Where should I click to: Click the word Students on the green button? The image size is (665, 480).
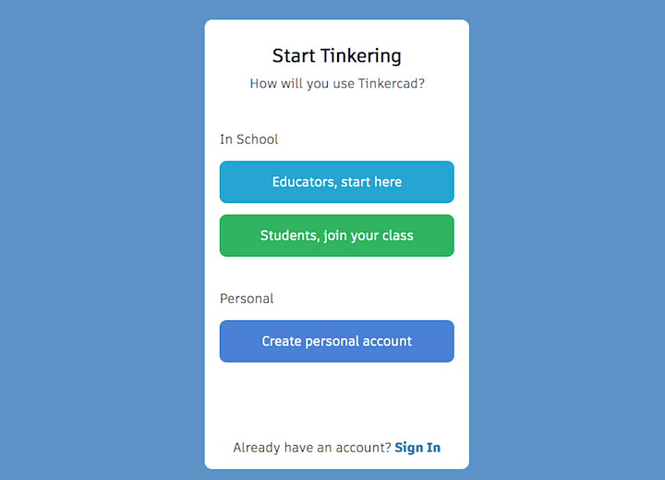[288, 235]
